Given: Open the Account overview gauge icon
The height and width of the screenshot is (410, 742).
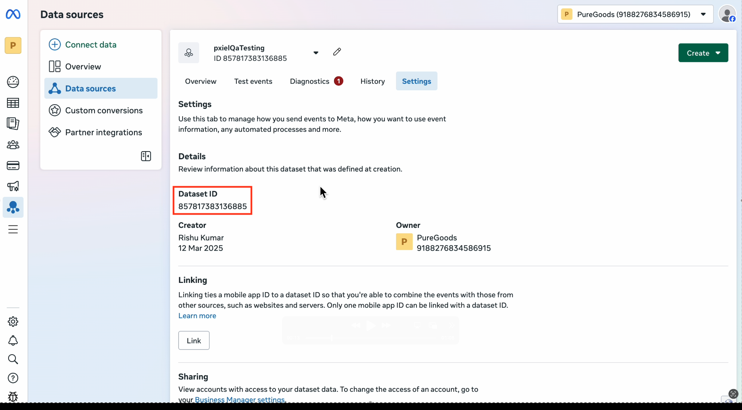Looking at the screenshot, I should (x=13, y=82).
